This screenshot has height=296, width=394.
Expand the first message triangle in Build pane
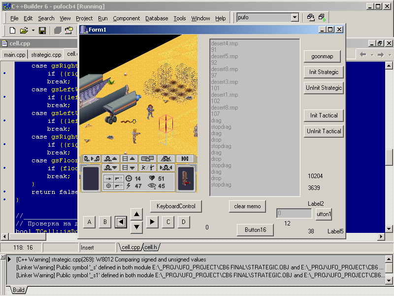9,259
